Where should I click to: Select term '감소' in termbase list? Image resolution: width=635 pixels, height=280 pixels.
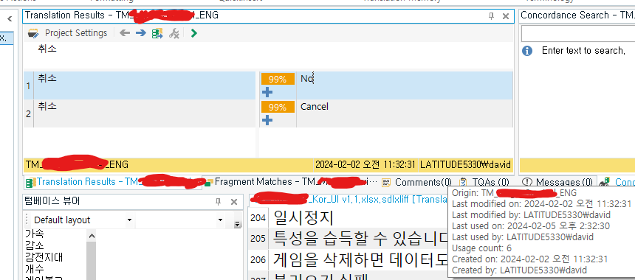[x=35, y=245]
